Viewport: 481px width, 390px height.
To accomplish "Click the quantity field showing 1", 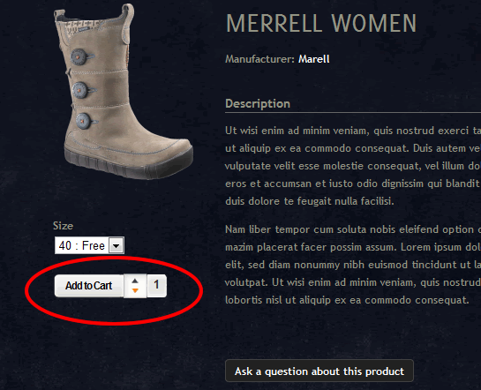I will (157, 286).
